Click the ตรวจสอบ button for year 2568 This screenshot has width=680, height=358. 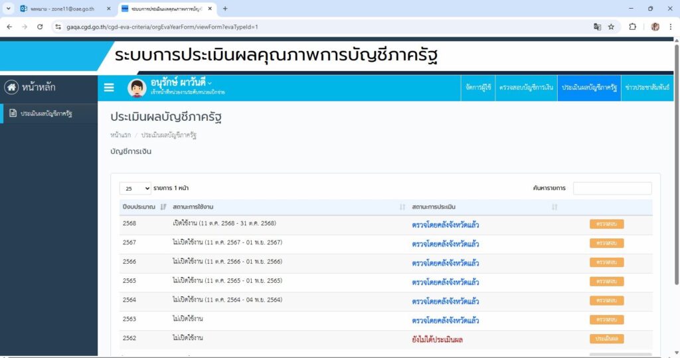pos(606,224)
